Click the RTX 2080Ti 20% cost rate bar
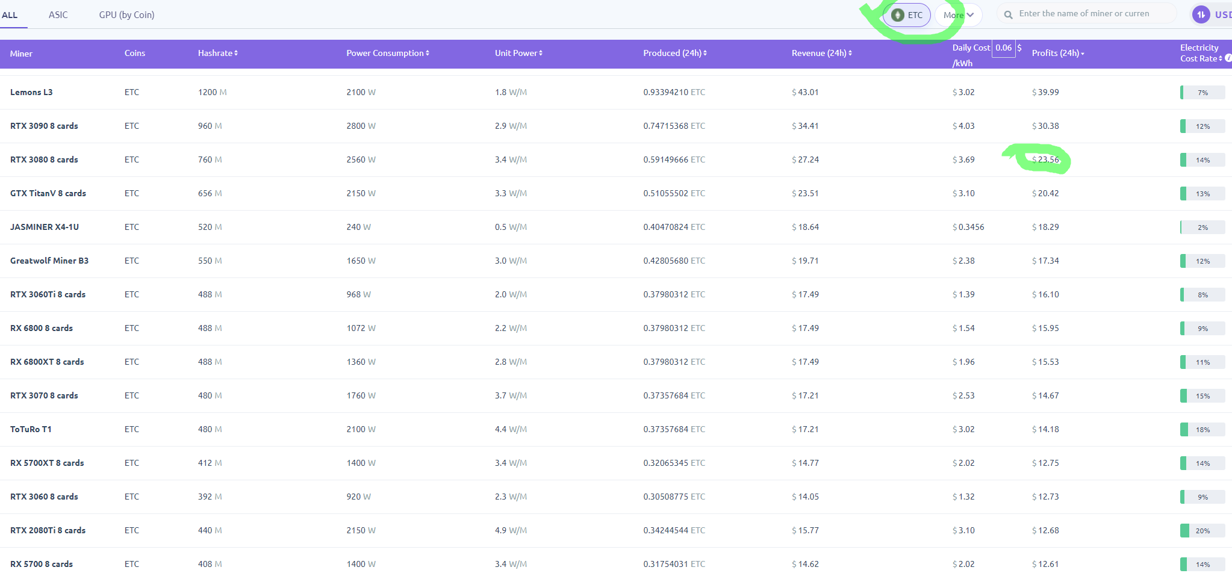 [1202, 530]
